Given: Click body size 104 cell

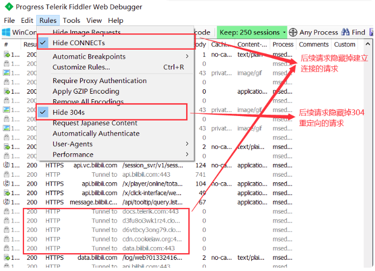Looking at the screenshot, I should pos(201,183).
